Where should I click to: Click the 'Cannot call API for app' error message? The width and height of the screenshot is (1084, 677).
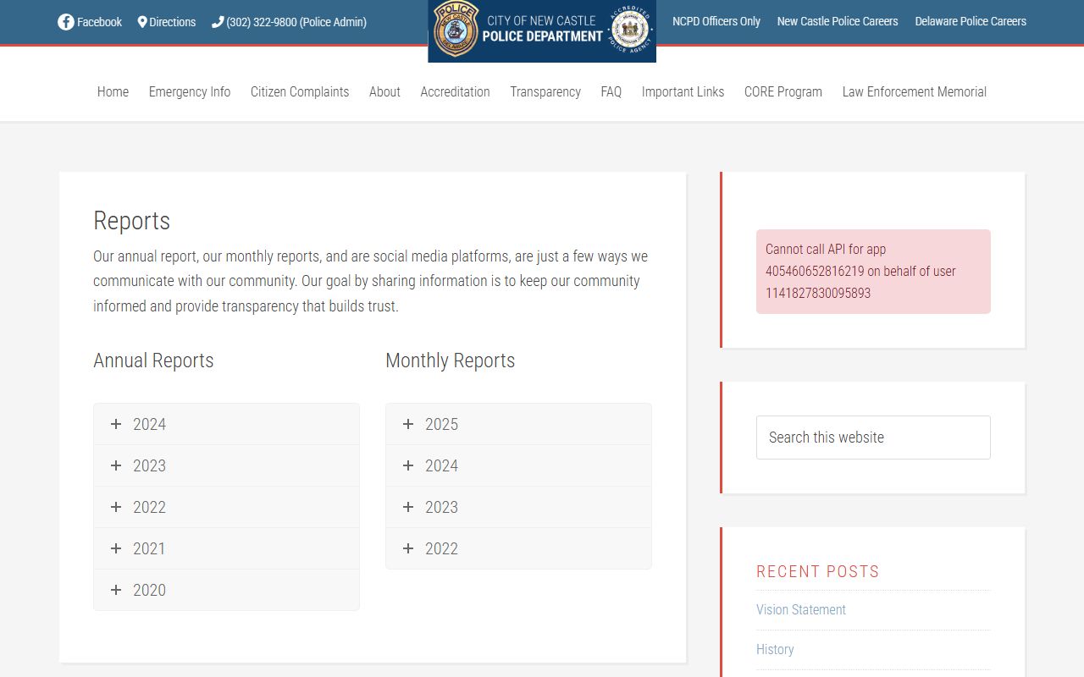(x=873, y=272)
